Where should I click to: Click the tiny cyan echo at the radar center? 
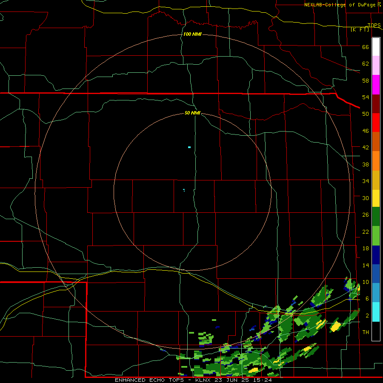[x=184, y=190]
